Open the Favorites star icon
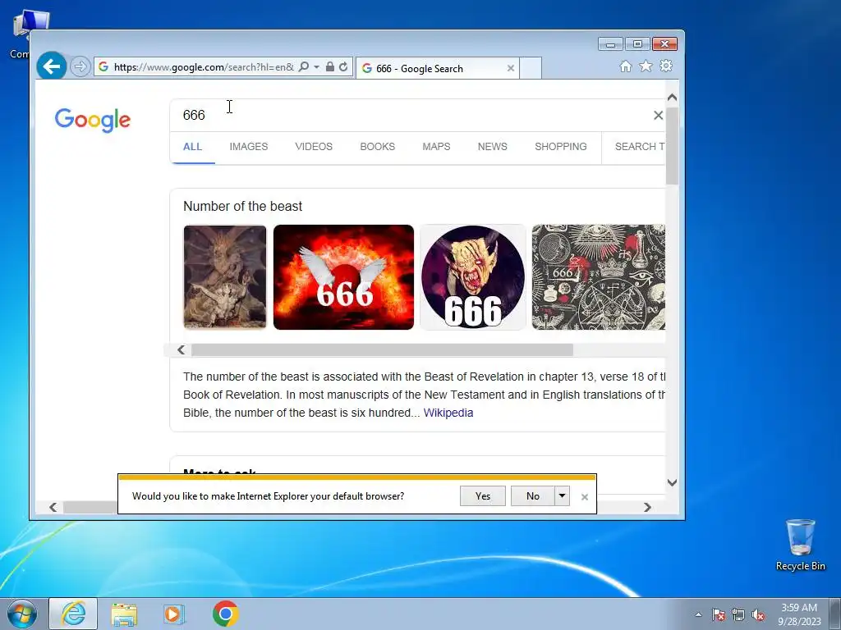This screenshot has width=841, height=630. pos(646,66)
